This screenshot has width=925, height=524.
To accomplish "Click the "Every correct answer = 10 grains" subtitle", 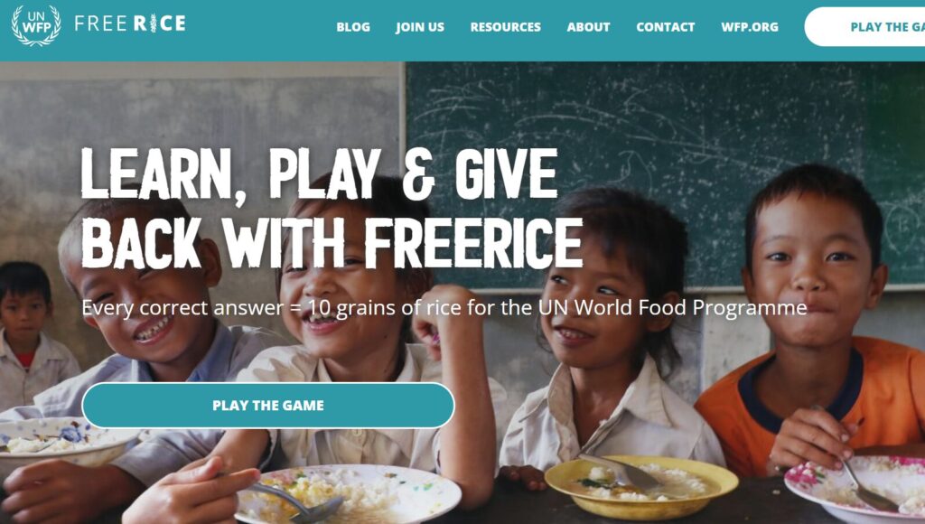I will click(x=444, y=307).
